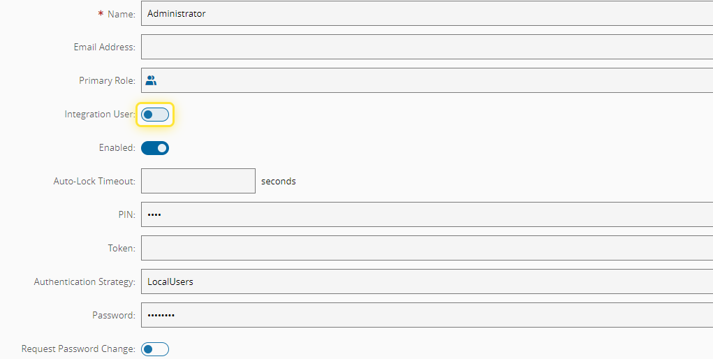Select the Auto-Lock Timeout input box

pos(198,181)
